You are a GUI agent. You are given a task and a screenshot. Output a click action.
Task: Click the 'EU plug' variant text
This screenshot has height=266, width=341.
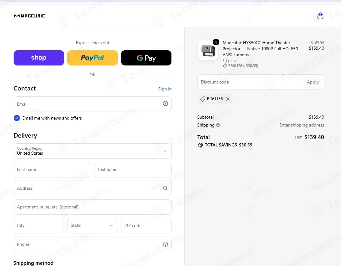click(229, 61)
